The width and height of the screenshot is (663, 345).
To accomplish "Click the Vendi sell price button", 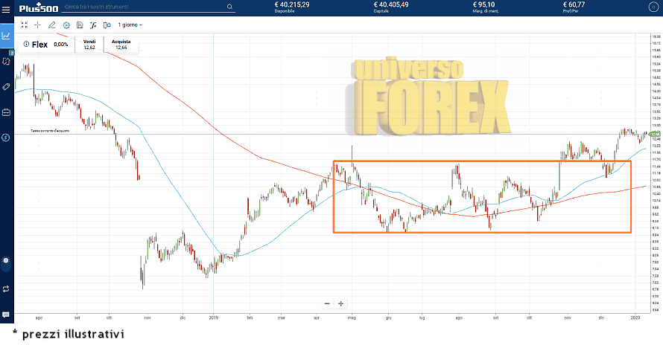I will click(x=89, y=44).
